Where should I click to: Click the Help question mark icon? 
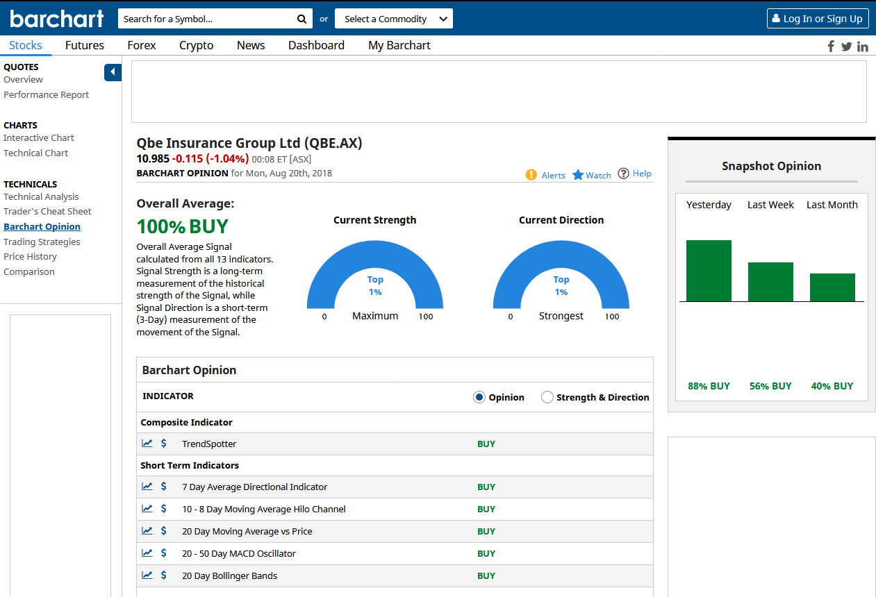click(623, 174)
